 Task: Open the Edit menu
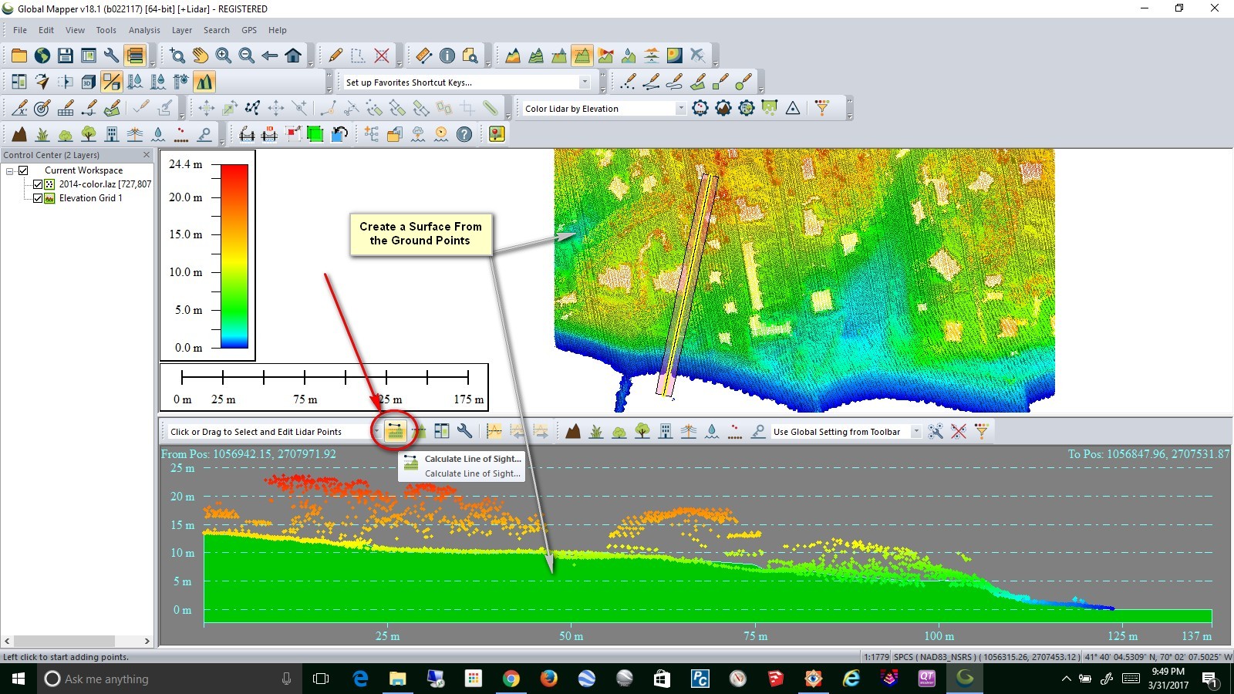point(46,30)
